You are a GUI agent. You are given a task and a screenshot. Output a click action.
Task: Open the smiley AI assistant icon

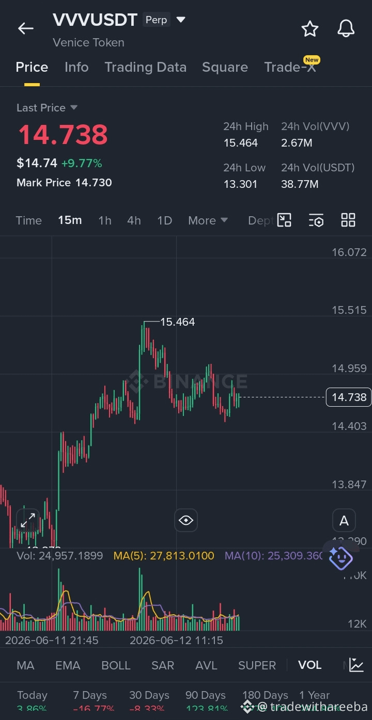(340, 557)
